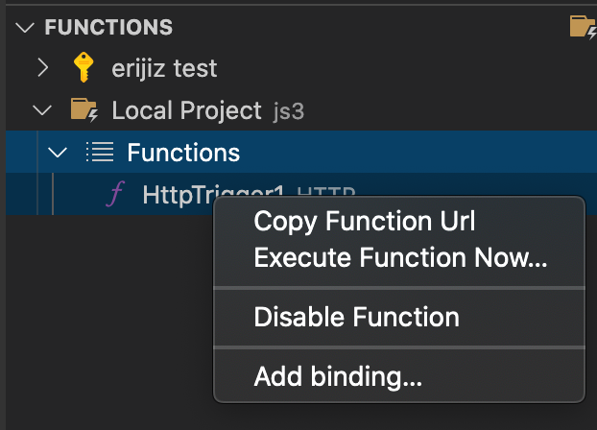Click the FUNCTIONS panel header title
Image resolution: width=597 pixels, height=430 pixels.
[108, 27]
